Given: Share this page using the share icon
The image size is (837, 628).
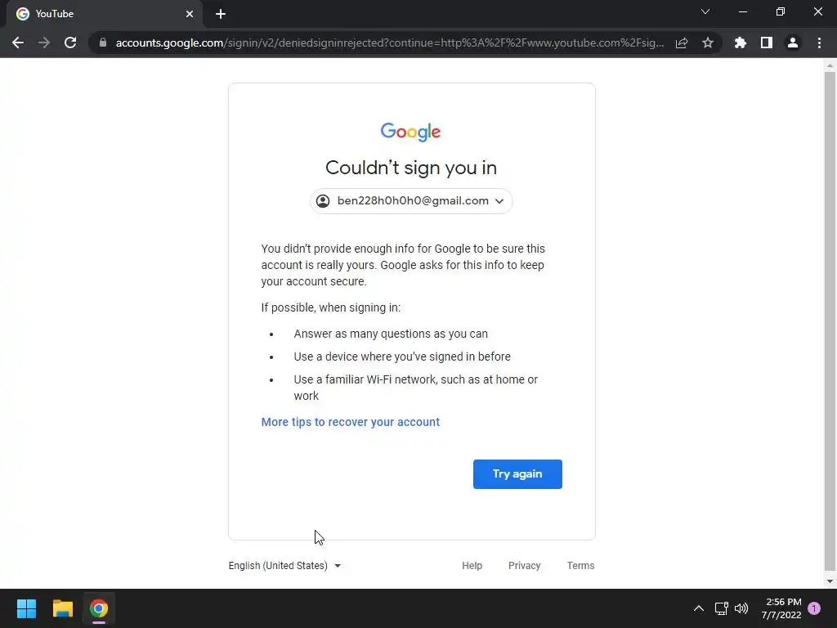Looking at the screenshot, I should pos(682,43).
